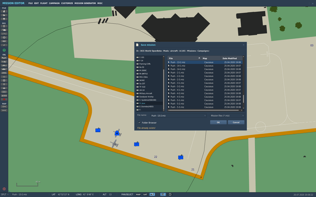Sort the list by the File column header
This screenshot has width=316, height=197.
[x=184, y=58]
